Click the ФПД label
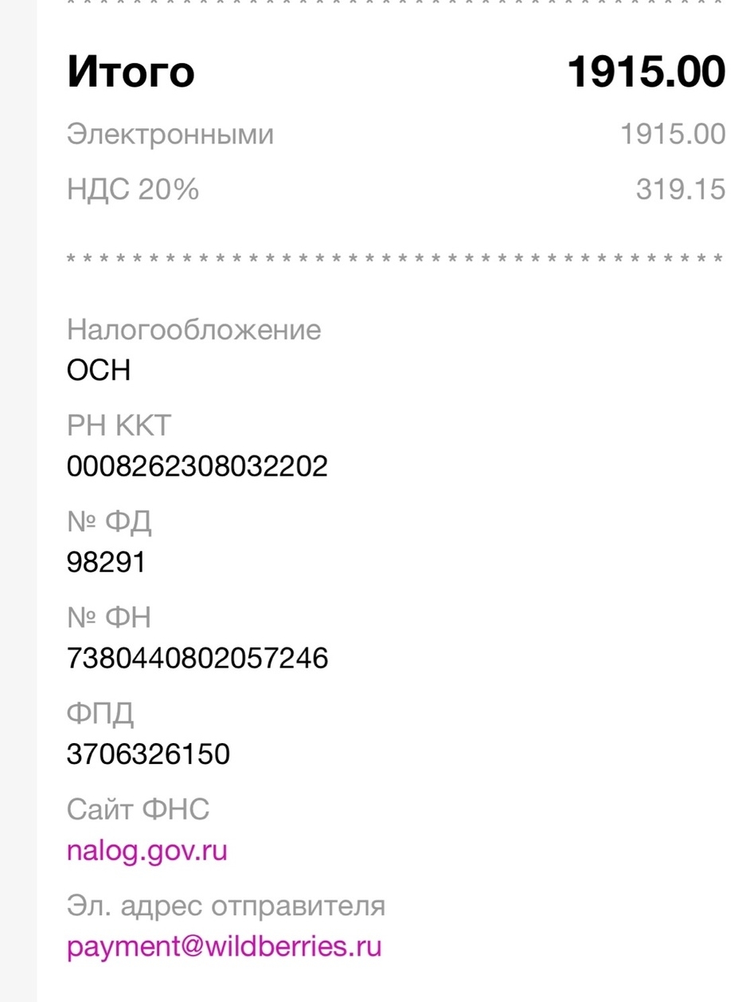 tap(101, 714)
